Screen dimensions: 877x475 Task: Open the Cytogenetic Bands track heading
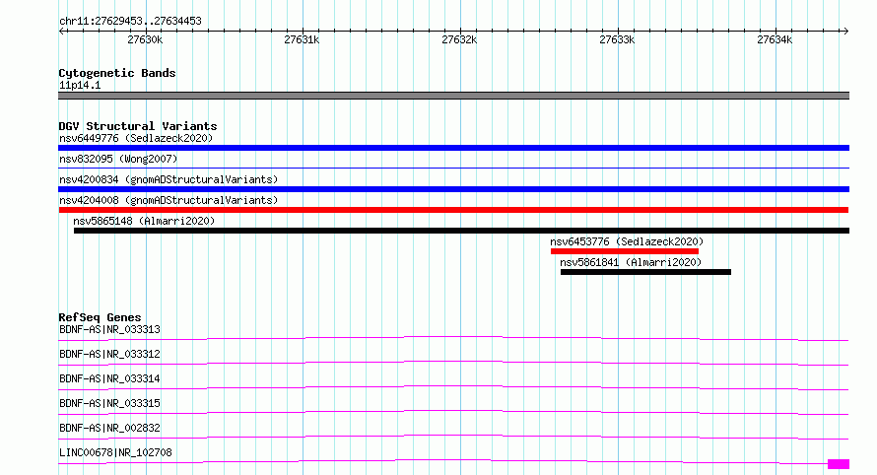pos(117,73)
